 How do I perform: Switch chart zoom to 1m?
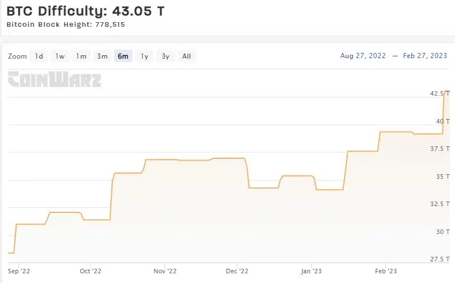point(81,56)
